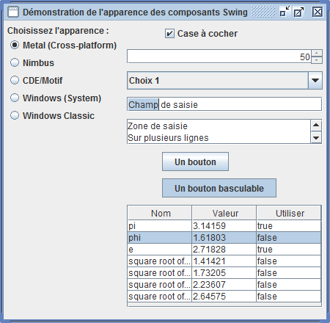Click the 'false' cell in the 1.73205 row
330x323 pixels.
[x=289, y=273]
